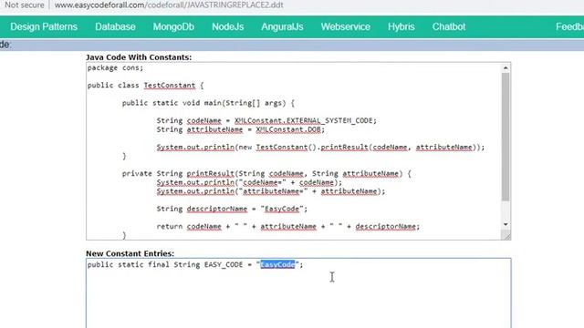Click the 'package cons;' line in code
This screenshot has width=584, height=328.
point(115,67)
